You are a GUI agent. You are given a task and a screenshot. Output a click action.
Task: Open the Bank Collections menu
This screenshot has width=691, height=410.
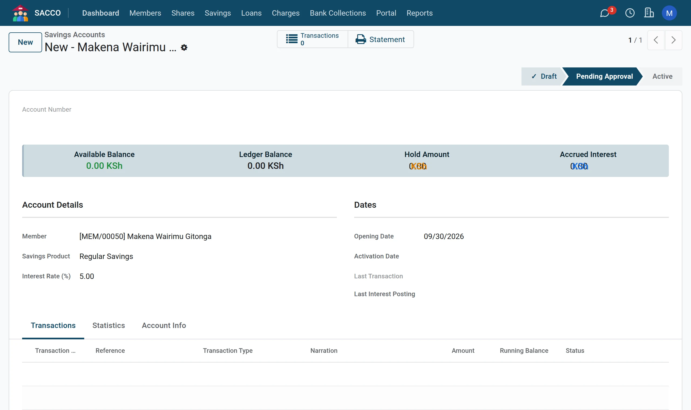click(338, 13)
